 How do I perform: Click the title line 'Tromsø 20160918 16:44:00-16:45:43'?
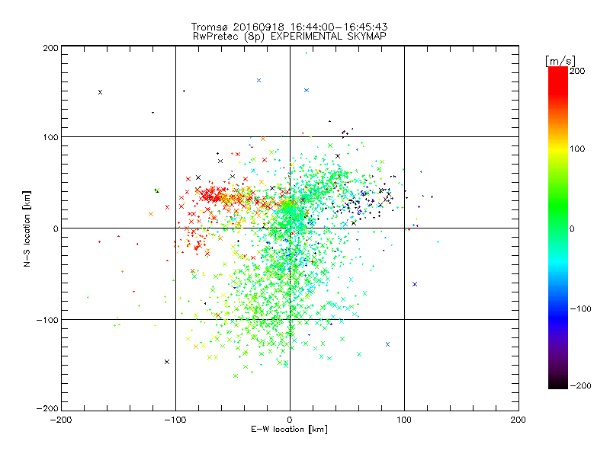tap(289, 27)
